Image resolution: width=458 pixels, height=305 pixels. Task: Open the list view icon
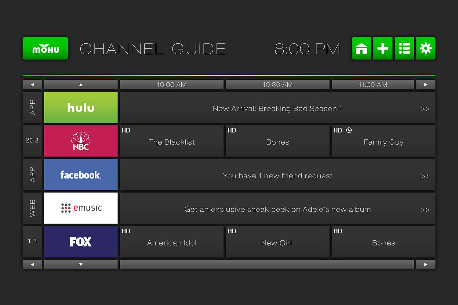[404, 48]
